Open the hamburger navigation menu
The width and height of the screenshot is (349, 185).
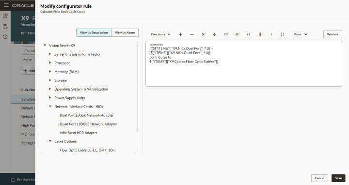[6, 5]
